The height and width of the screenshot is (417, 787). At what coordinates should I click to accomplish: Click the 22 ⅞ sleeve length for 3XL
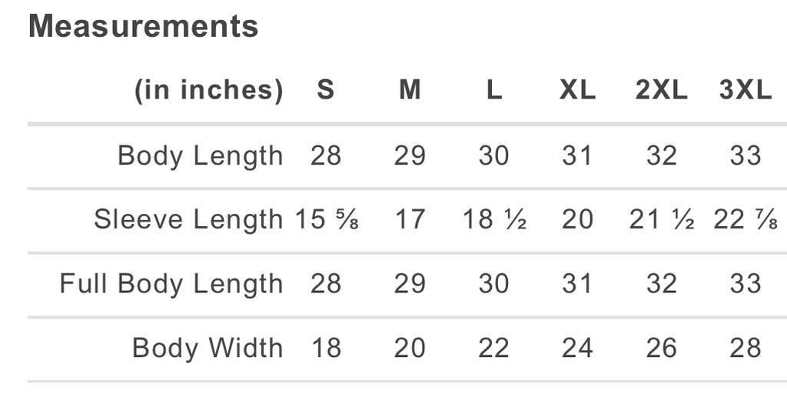[x=745, y=219]
